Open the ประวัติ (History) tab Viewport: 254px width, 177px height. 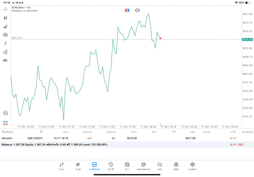(111, 166)
